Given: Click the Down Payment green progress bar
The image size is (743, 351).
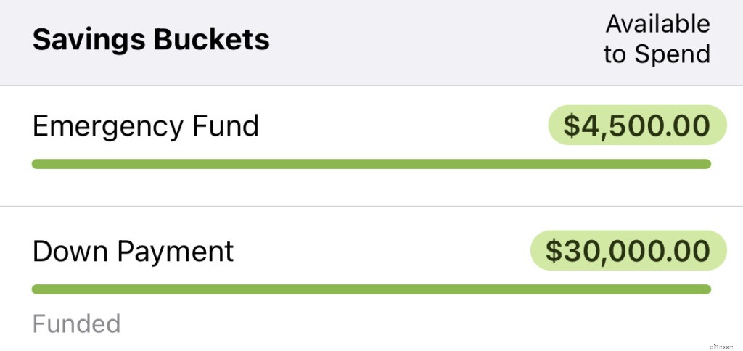Looking at the screenshot, I should click(x=371, y=289).
